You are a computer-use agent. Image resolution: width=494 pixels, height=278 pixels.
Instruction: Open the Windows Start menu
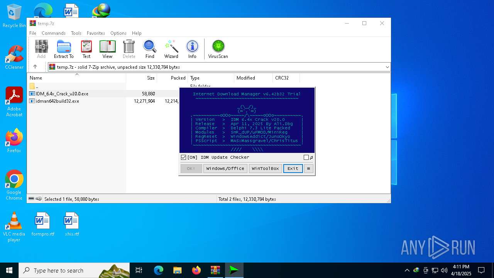(x=9, y=270)
